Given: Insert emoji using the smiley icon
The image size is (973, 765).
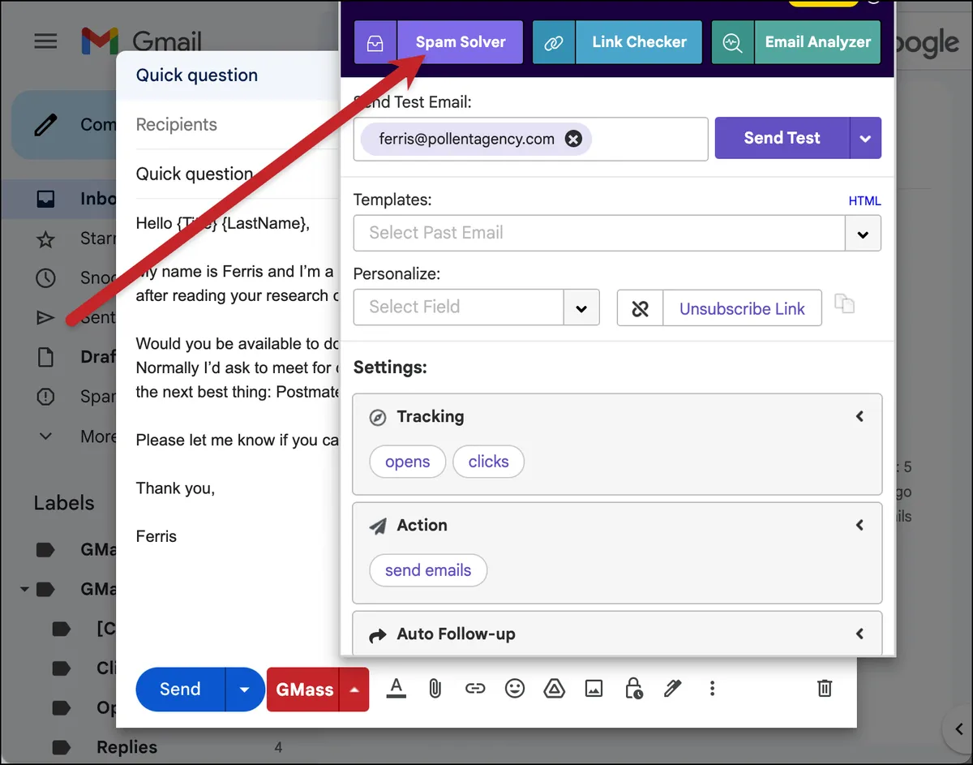Looking at the screenshot, I should (x=515, y=689).
